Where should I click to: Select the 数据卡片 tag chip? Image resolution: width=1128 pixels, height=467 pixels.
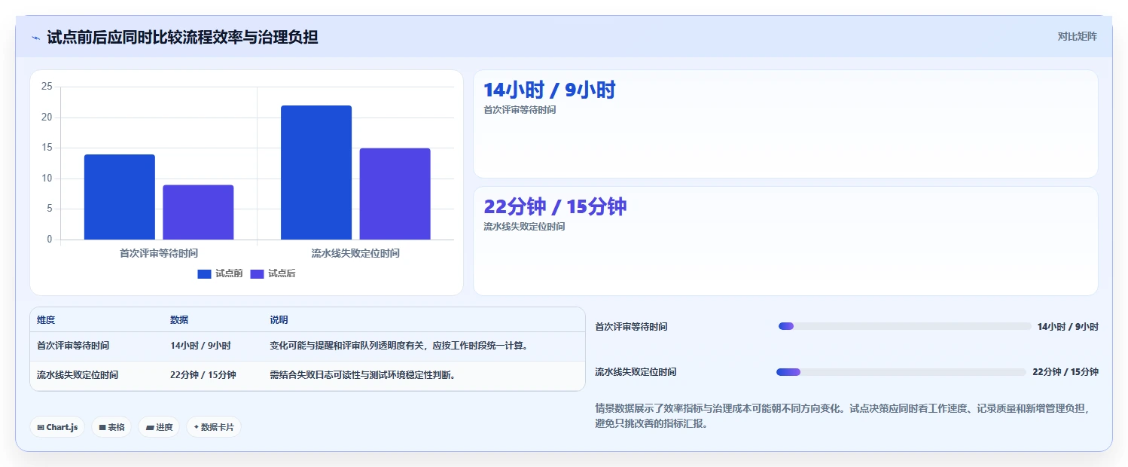click(214, 427)
